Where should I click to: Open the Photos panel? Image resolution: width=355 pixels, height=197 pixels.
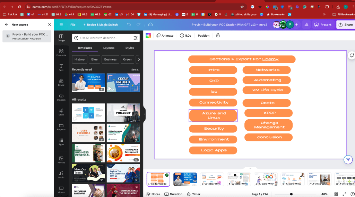click(x=61, y=160)
